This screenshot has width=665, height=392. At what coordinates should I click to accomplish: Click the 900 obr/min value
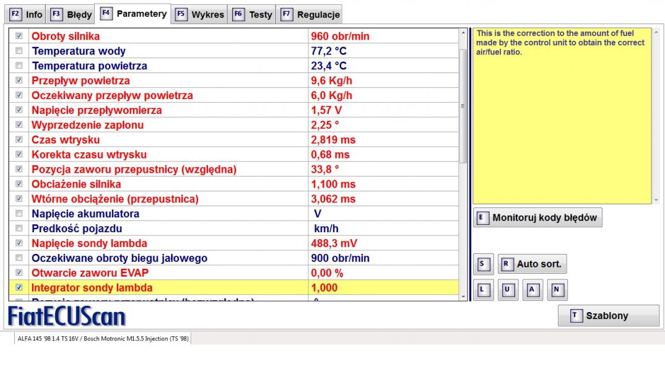pos(340,258)
